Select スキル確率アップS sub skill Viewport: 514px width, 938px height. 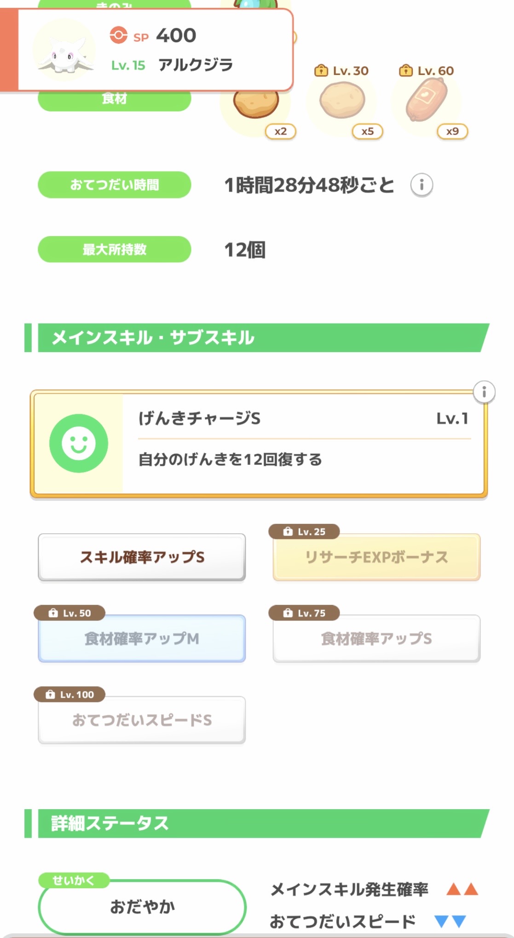(142, 557)
